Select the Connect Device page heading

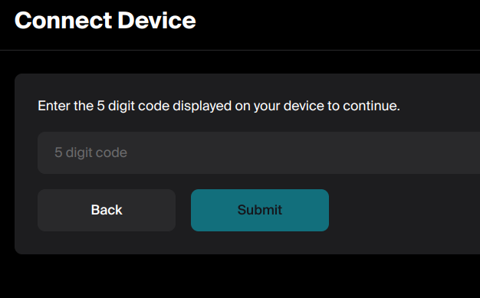pos(105,21)
